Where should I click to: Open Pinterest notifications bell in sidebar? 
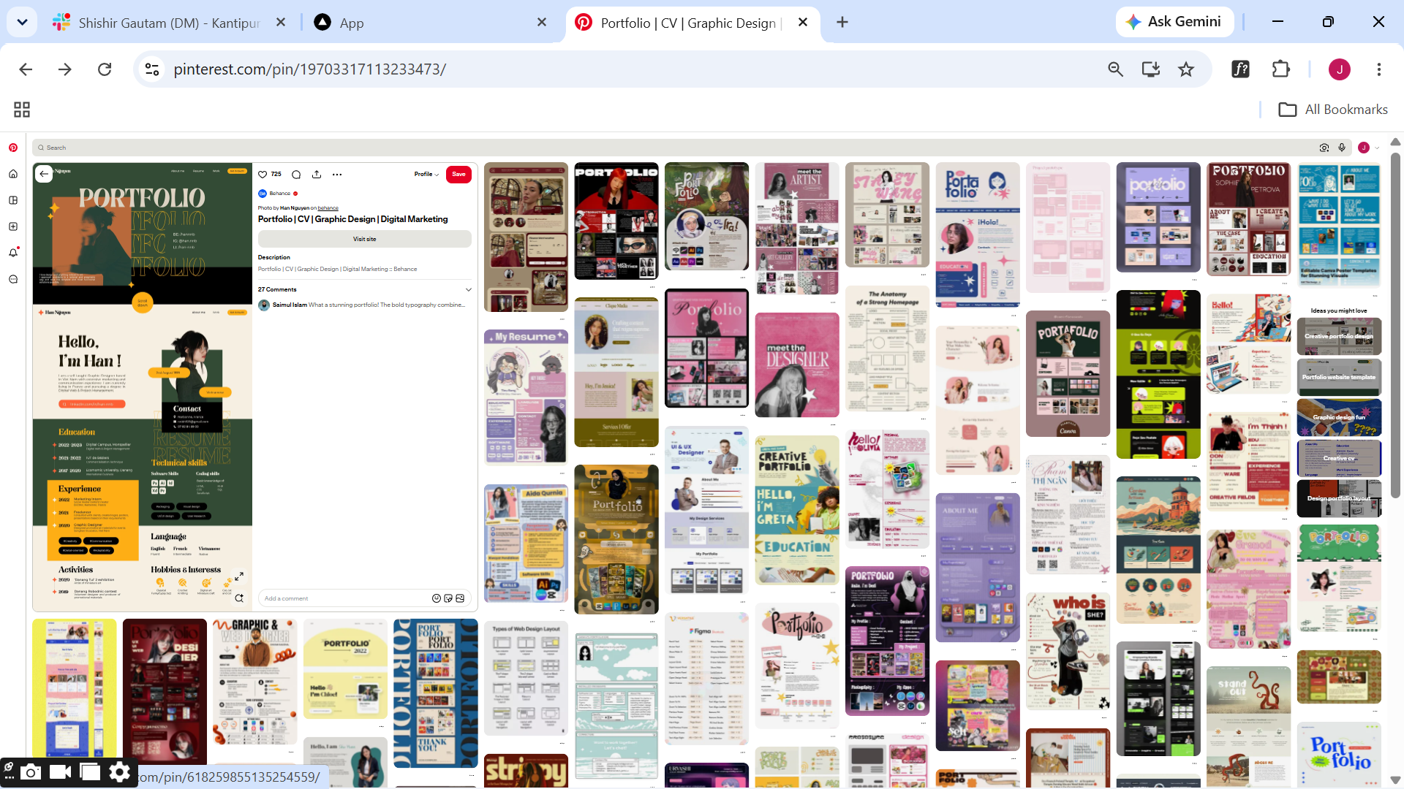tap(13, 253)
